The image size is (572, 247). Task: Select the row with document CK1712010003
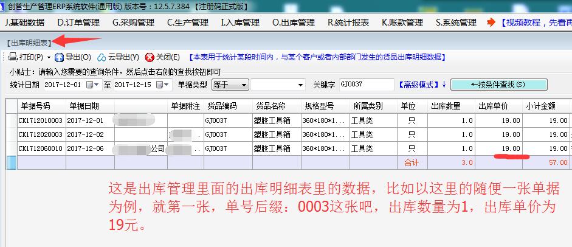[x=41, y=120]
